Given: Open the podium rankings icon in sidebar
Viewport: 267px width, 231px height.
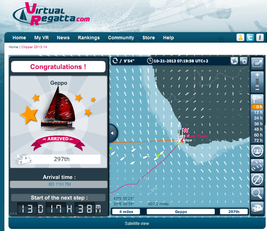Looking at the screenshot, I should (x=257, y=208).
